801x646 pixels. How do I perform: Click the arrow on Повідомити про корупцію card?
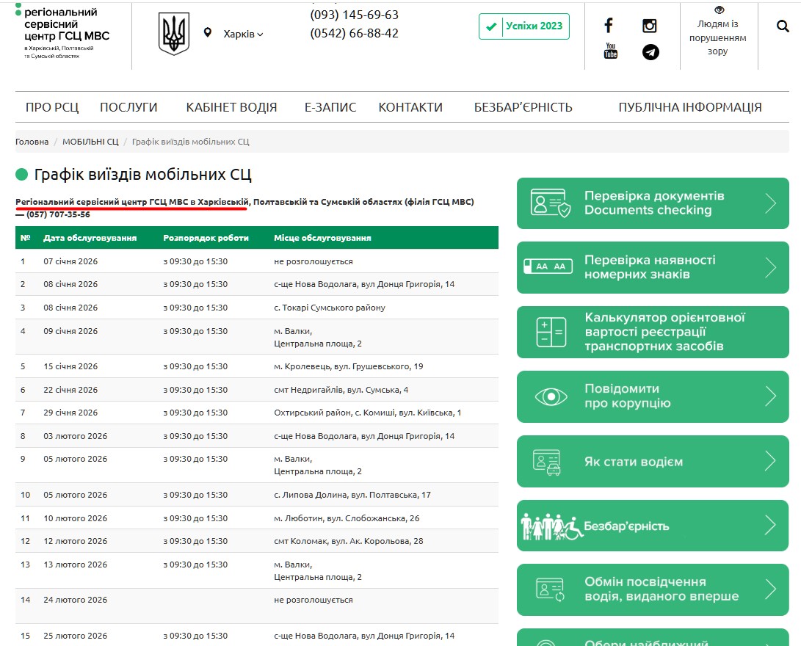770,396
